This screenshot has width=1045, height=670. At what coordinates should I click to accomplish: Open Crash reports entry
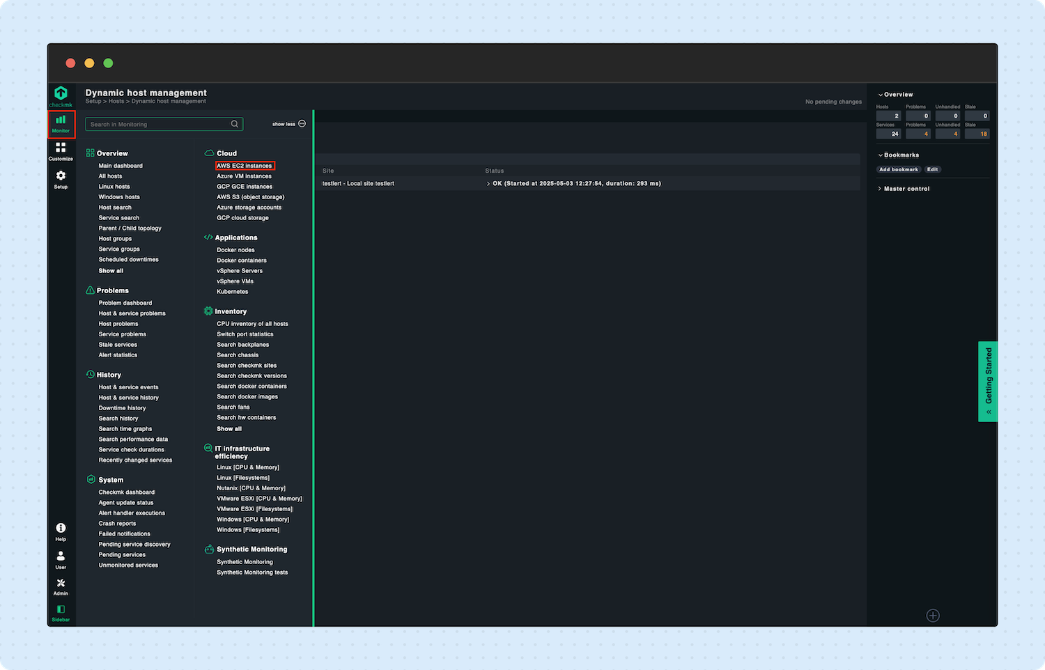(117, 524)
